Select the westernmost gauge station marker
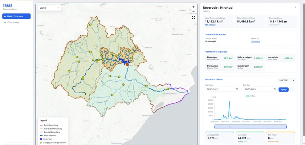This screenshot has width=305, height=145. tap(69, 71)
